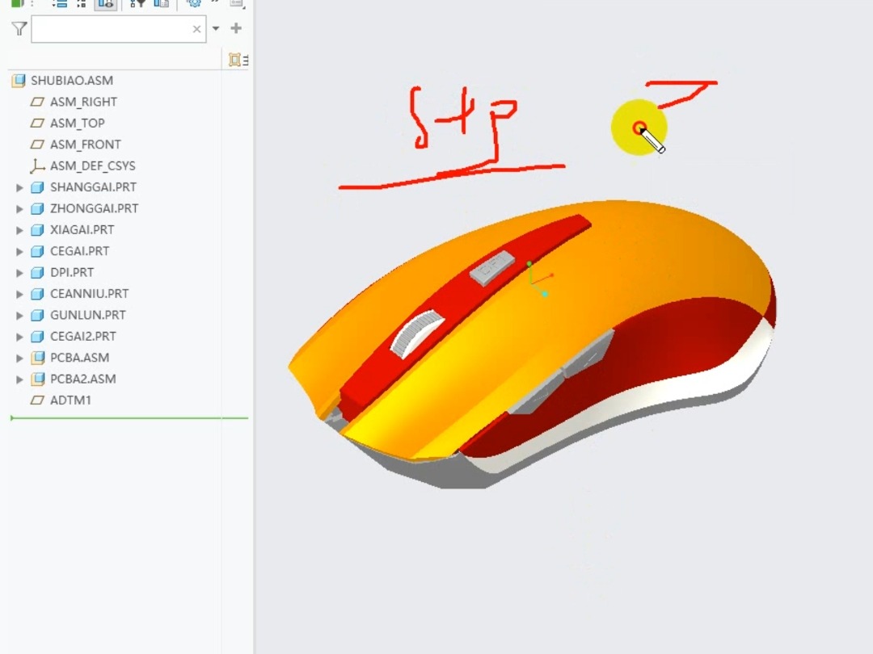Expand the GUNLUN.PRT tree node
The height and width of the screenshot is (654, 873).
click(x=20, y=315)
